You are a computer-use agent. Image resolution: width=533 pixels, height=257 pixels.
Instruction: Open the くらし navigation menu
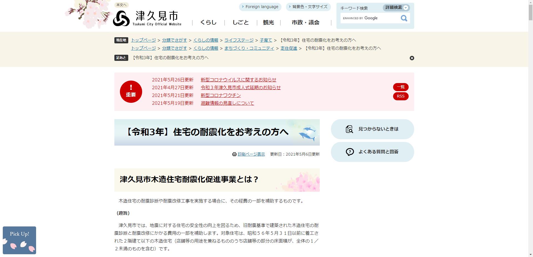pos(208,23)
